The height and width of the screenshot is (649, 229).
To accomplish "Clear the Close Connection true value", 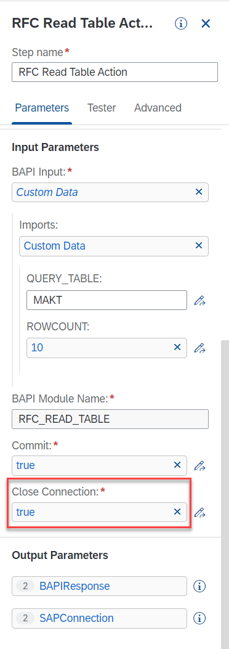I will point(177,512).
